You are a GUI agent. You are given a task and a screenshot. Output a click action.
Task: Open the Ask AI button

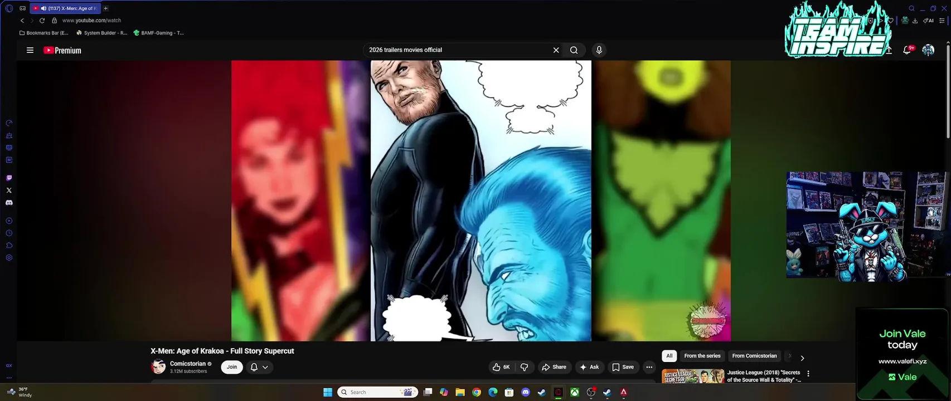pyautogui.click(x=589, y=367)
